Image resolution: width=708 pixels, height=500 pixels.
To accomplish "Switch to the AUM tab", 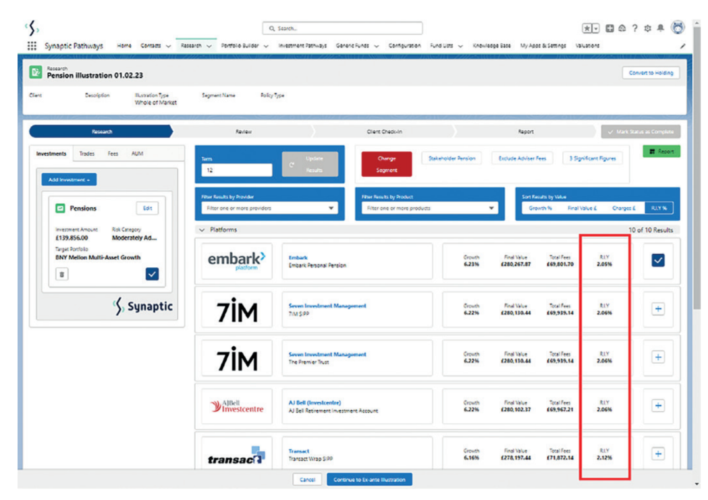I will (x=137, y=153).
